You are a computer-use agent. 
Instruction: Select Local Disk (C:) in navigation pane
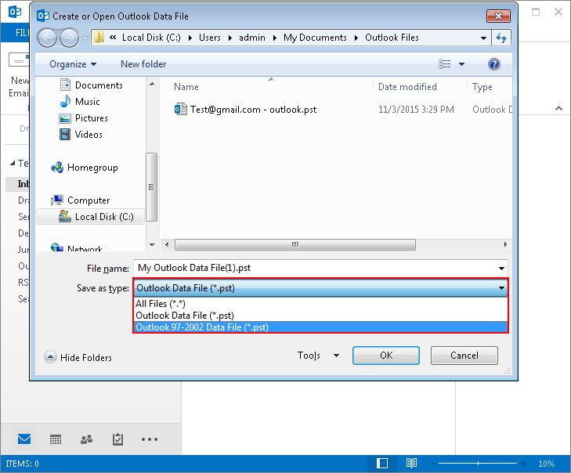(90, 217)
